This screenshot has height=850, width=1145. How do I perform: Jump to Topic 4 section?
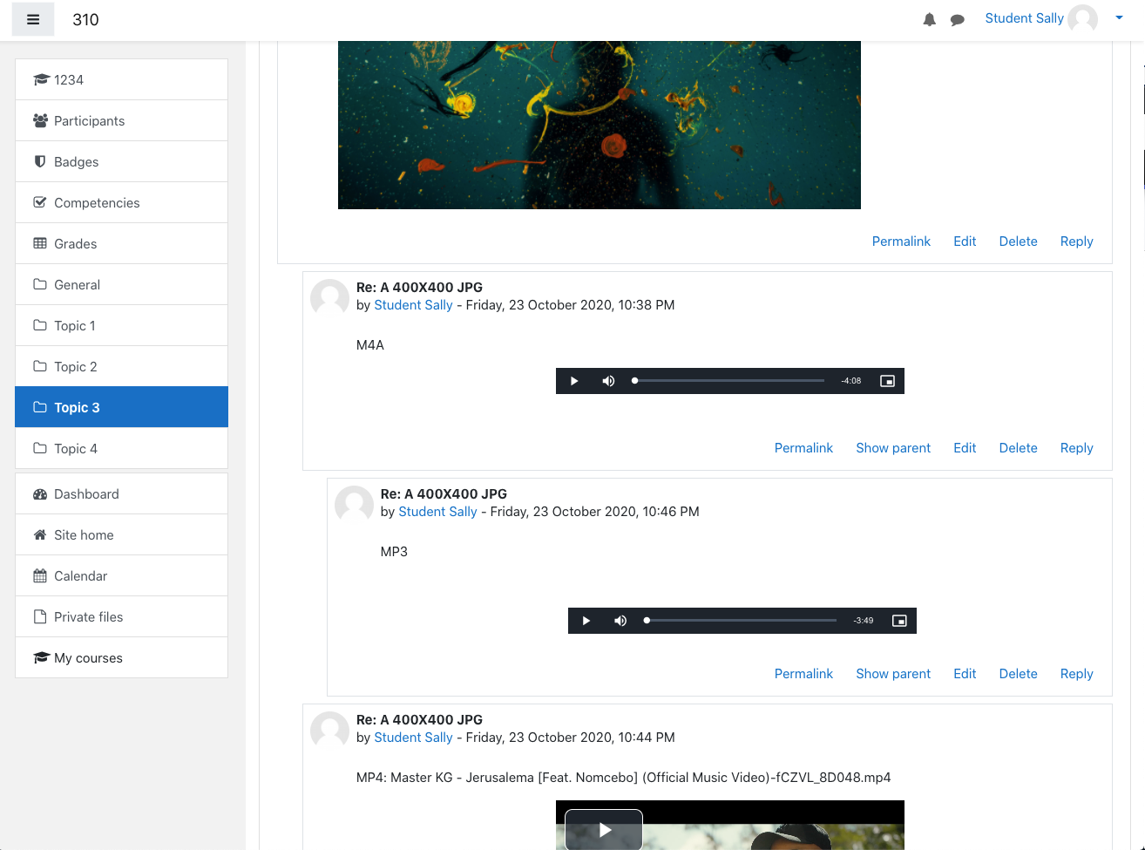pyautogui.click(x=122, y=448)
